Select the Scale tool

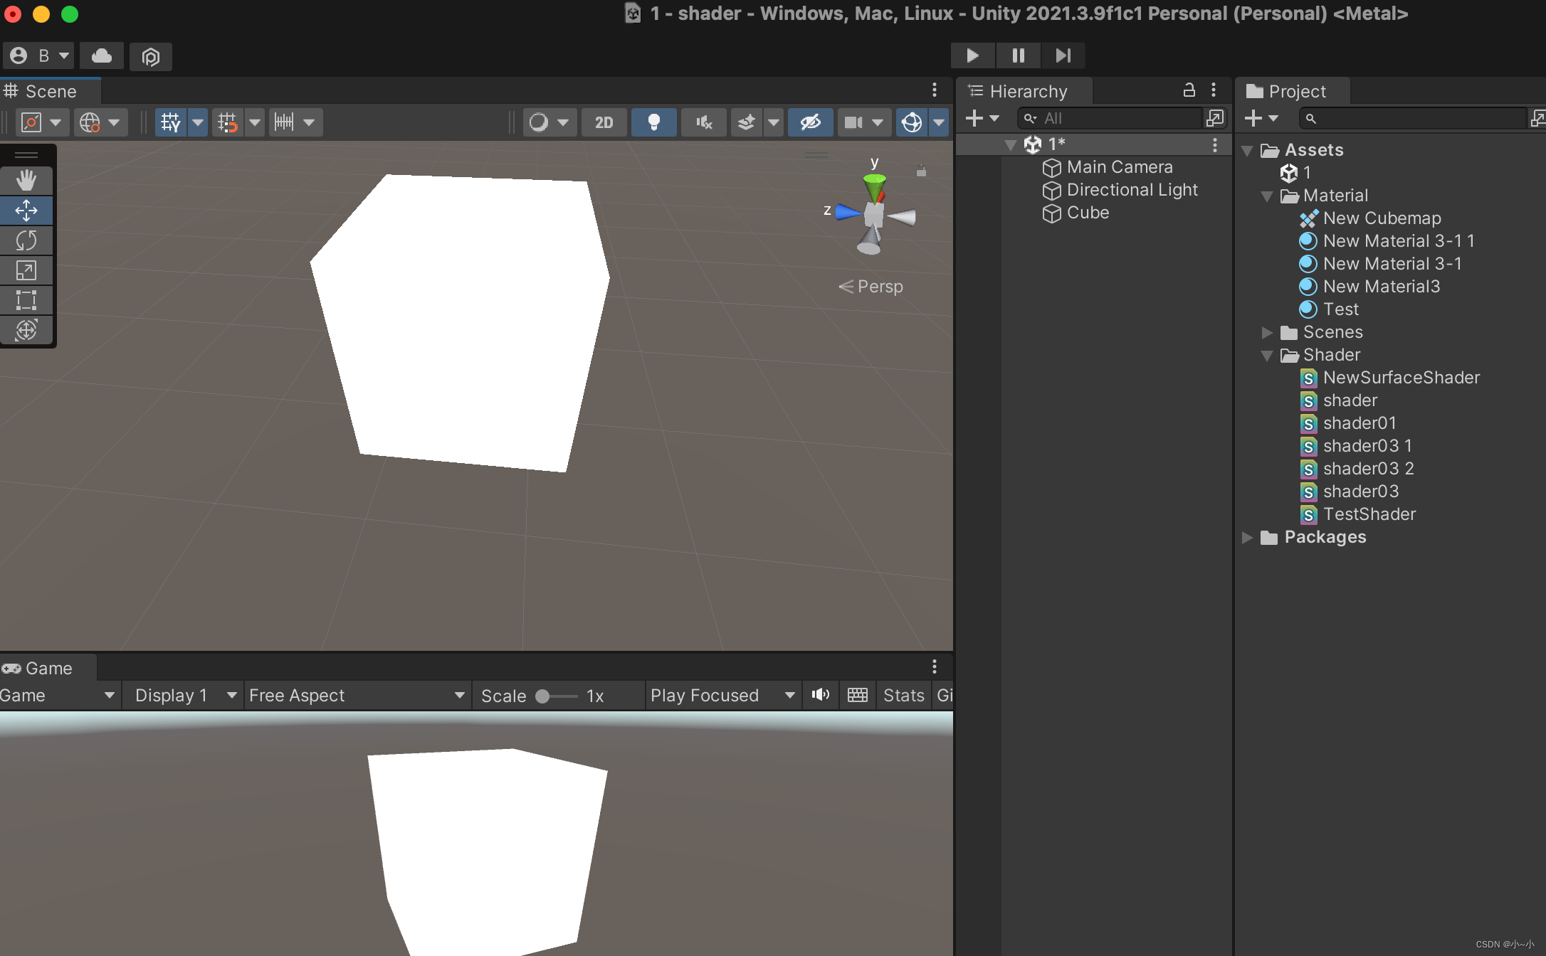pos(26,270)
